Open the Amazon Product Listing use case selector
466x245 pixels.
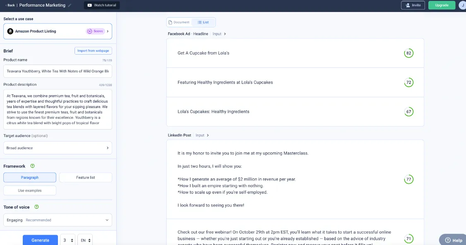click(x=58, y=31)
